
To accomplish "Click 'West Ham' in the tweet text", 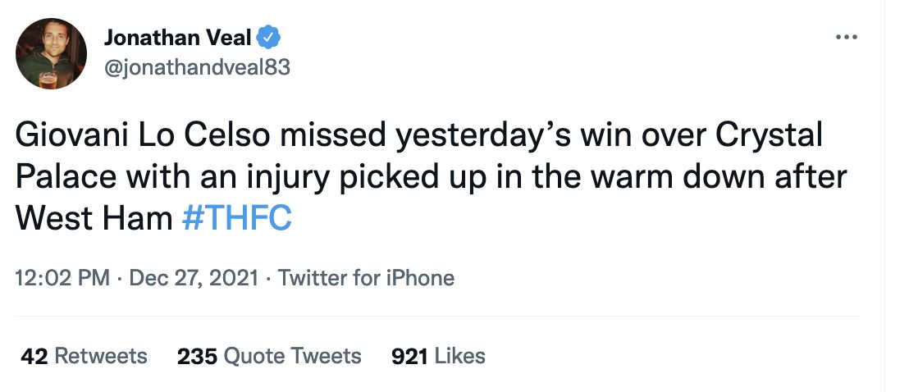I will tap(94, 219).
